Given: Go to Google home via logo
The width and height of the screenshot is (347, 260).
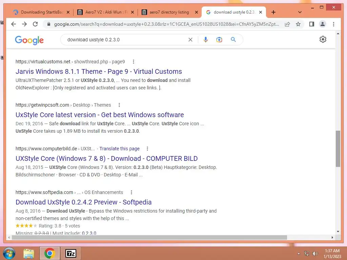Looking at the screenshot, I should tap(29, 40).
